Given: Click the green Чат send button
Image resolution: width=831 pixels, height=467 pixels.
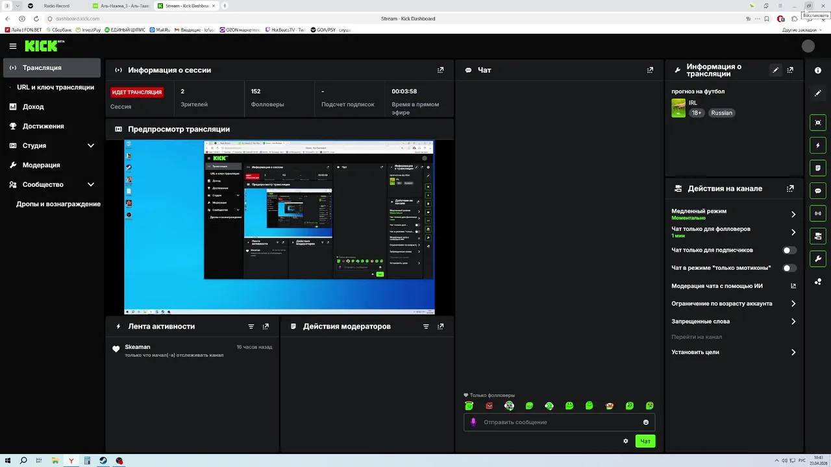Looking at the screenshot, I should [x=645, y=441].
